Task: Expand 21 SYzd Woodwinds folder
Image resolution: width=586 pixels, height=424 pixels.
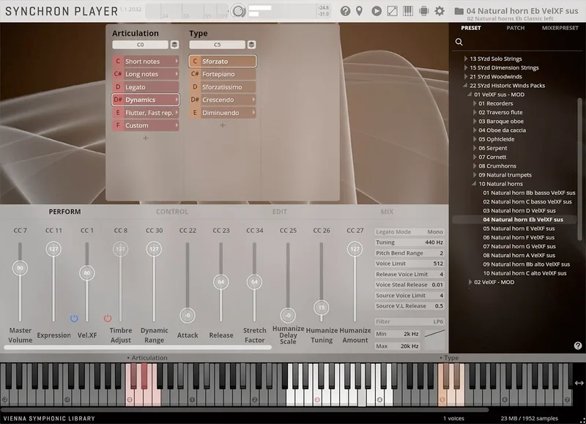Action: pos(466,77)
